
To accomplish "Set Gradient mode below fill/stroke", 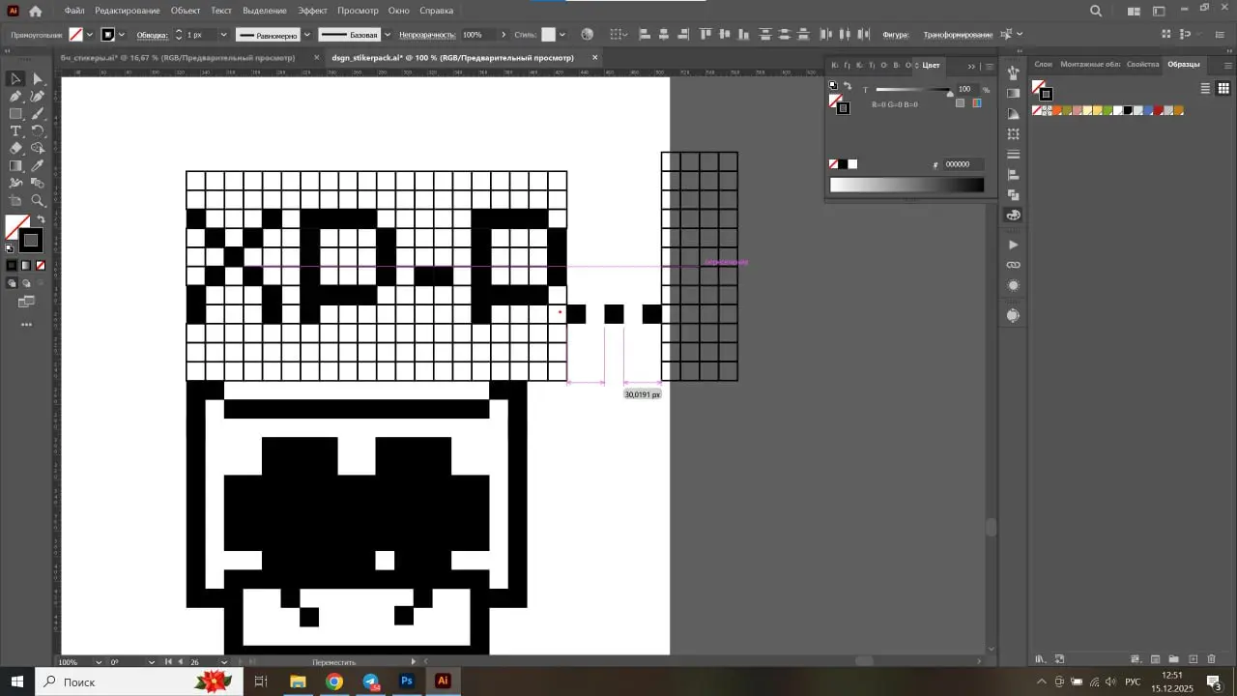I will 26,265.
